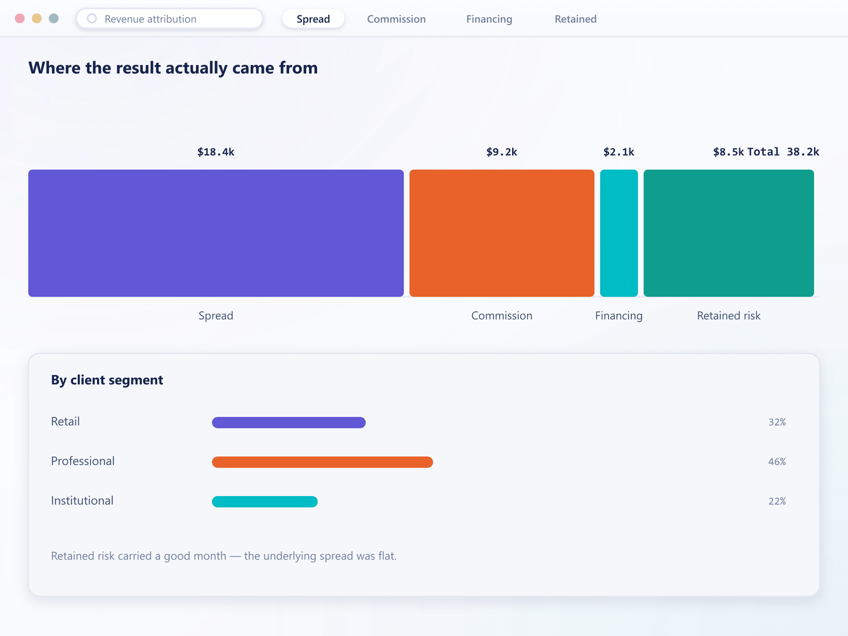Click the red close window dot

point(20,18)
